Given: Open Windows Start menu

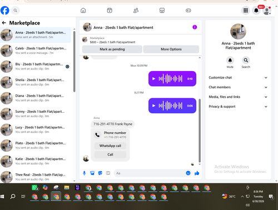Looking at the screenshot, I should coord(2,197).
